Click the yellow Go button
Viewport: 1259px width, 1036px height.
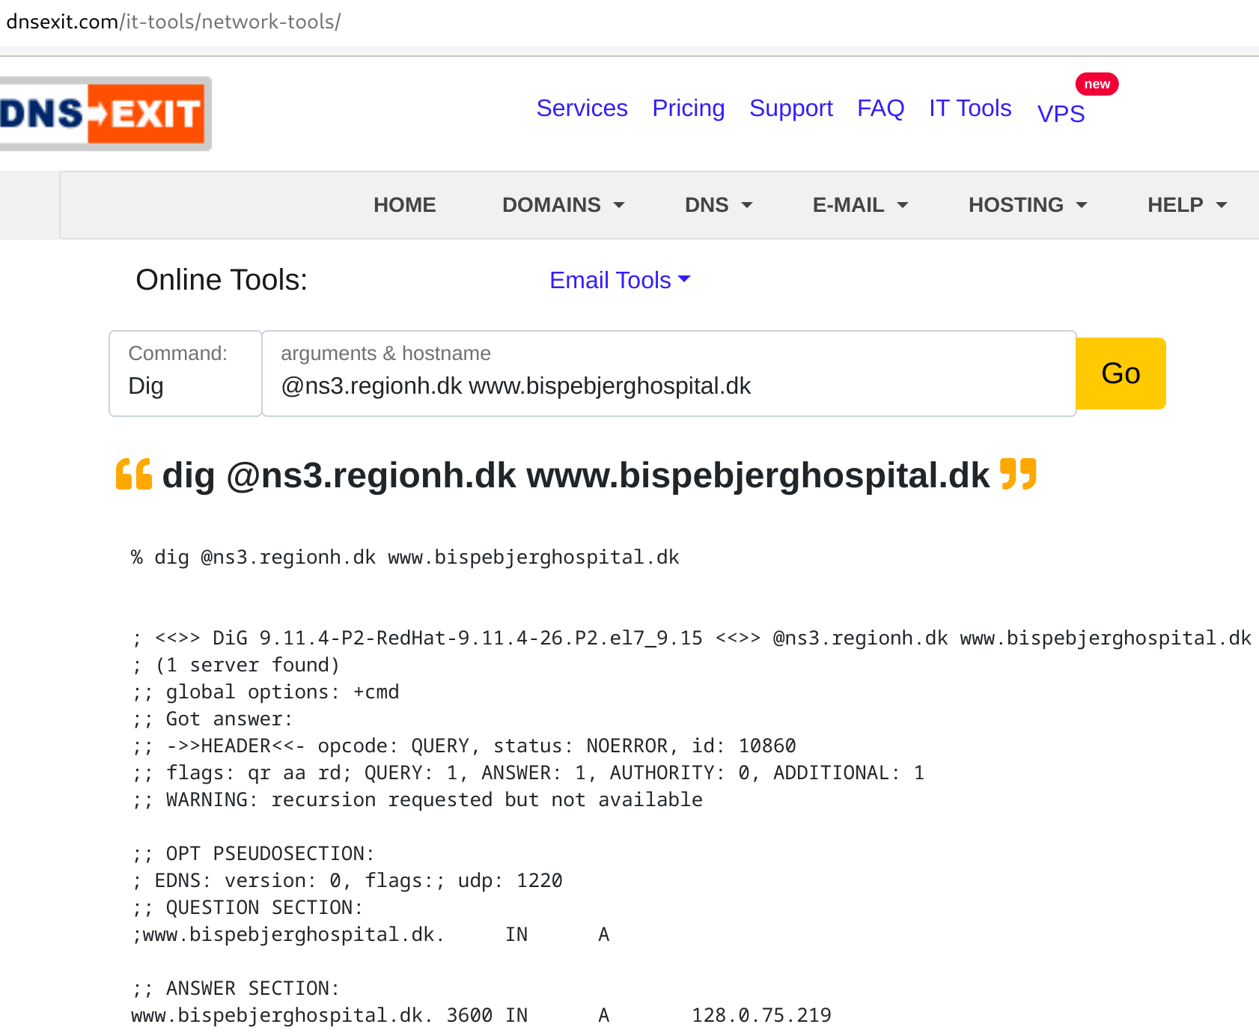pyautogui.click(x=1121, y=374)
